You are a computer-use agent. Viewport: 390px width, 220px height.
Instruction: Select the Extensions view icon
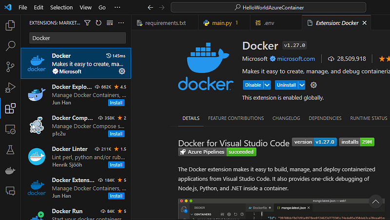point(10,109)
